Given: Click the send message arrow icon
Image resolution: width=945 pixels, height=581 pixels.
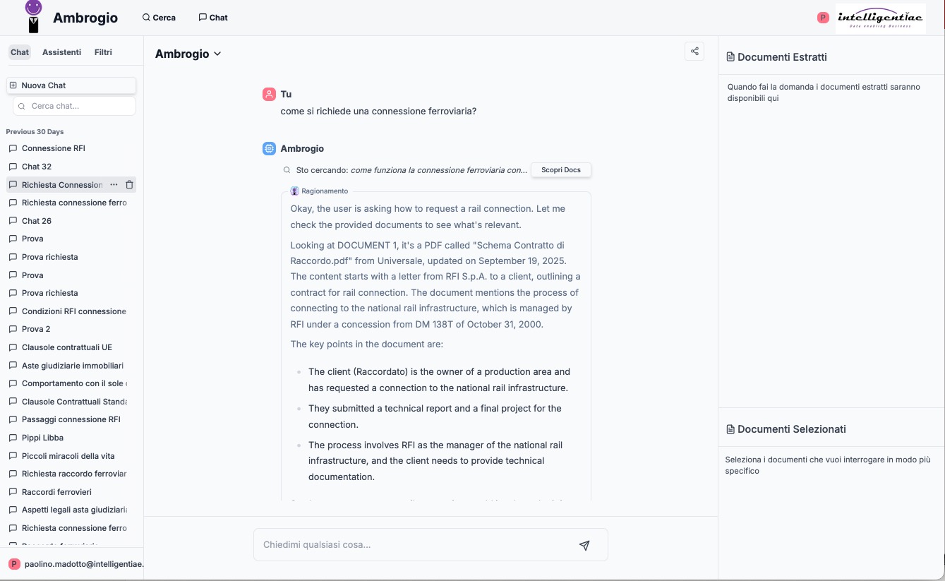Looking at the screenshot, I should pos(584,545).
